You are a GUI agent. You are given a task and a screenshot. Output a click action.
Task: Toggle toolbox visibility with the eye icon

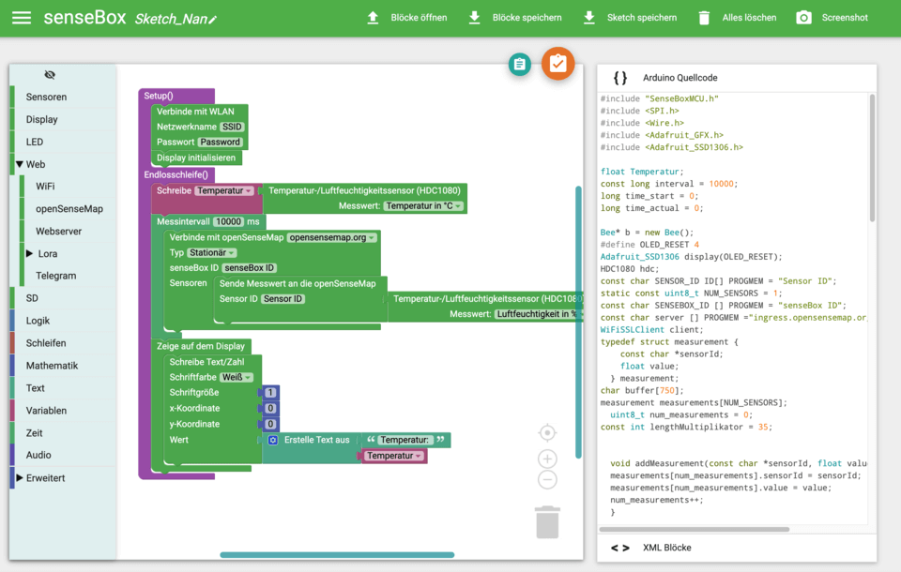coord(50,75)
